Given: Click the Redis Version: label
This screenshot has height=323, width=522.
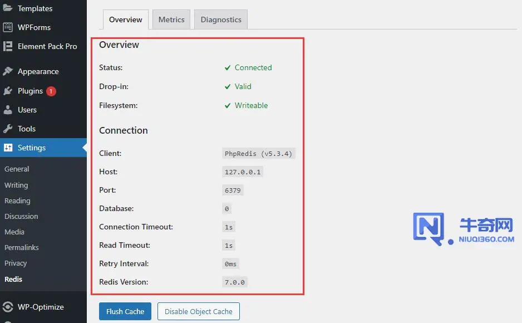Looking at the screenshot, I should pos(124,282).
